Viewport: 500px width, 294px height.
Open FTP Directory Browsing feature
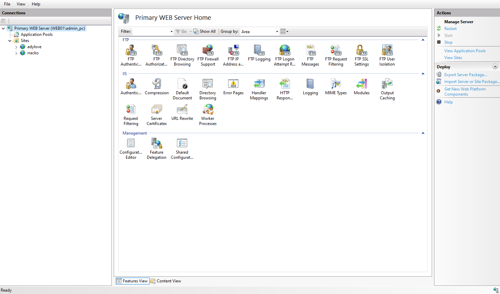click(x=182, y=55)
